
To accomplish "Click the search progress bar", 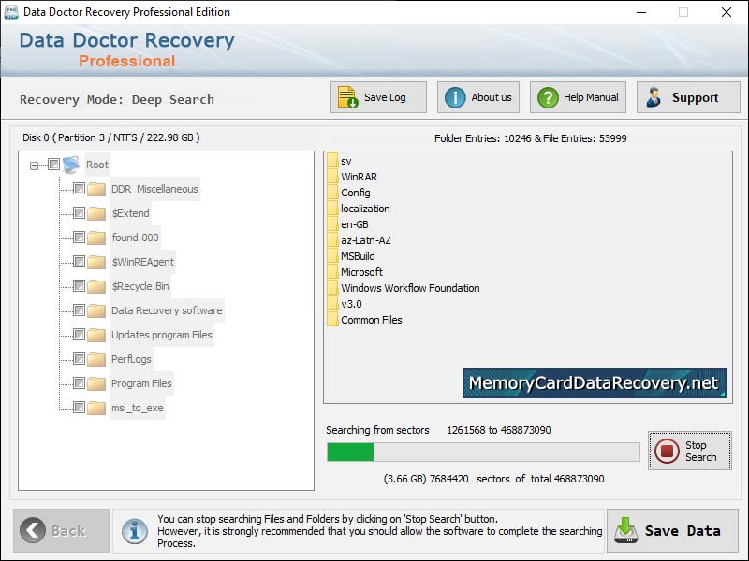I will pyautogui.click(x=482, y=453).
